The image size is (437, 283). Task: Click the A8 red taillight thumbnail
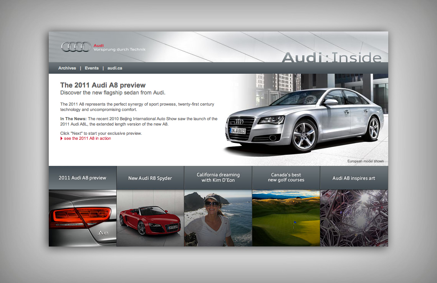click(x=83, y=218)
